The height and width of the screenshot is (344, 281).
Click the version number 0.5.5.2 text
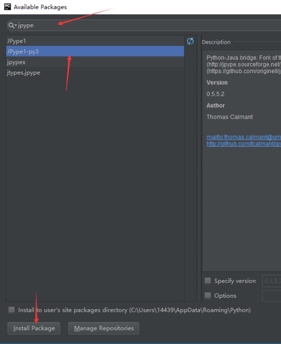pos(215,94)
